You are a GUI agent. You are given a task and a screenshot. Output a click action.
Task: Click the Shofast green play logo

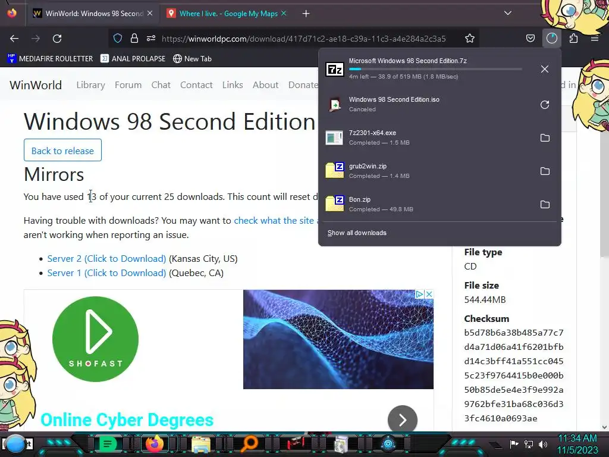[x=95, y=339]
